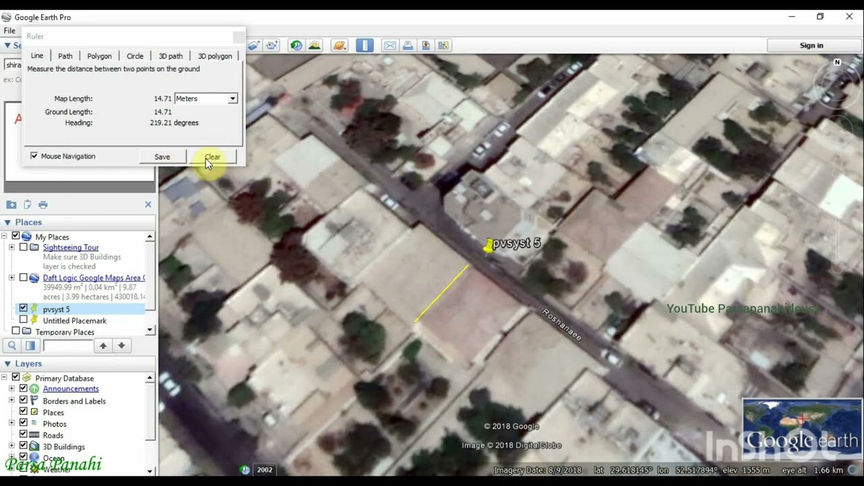The width and height of the screenshot is (864, 486).
Task: Open the historical imagery clock tool
Action: click(296, 45)
